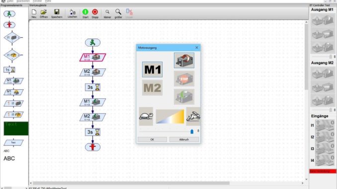The width and height of the screenshot is (337, 189).
Task: Click the red connection status bar
Action: [x=323, y=171]
